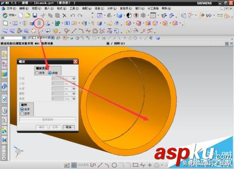Click the Delete X icon in the toolbar
Screen dimensions: 234x169
[x=65, y=15]
